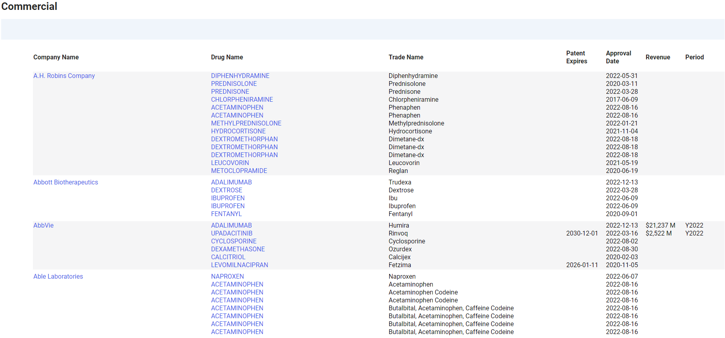The width and height of the screenshot is (725, 338).
Task: Open the METHYLPREDNISOLONE drug link
Action: point(246,123)
